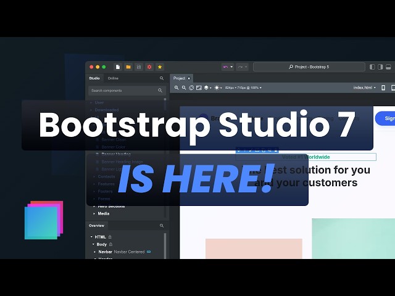
Task: Click the Project - Bootstrap 5 search bar
Action: [309, 67]
